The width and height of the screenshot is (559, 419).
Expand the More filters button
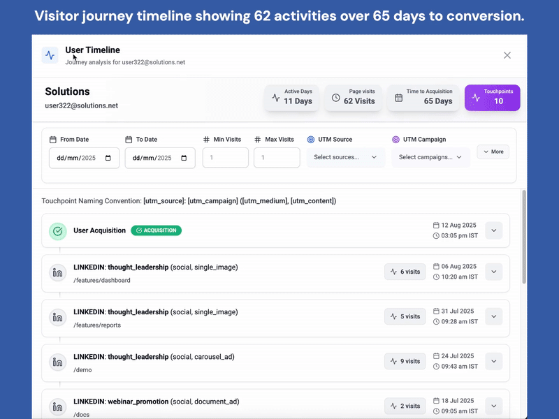point(493,152)
